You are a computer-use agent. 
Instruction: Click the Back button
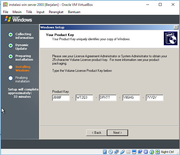[x=97, y=133]
